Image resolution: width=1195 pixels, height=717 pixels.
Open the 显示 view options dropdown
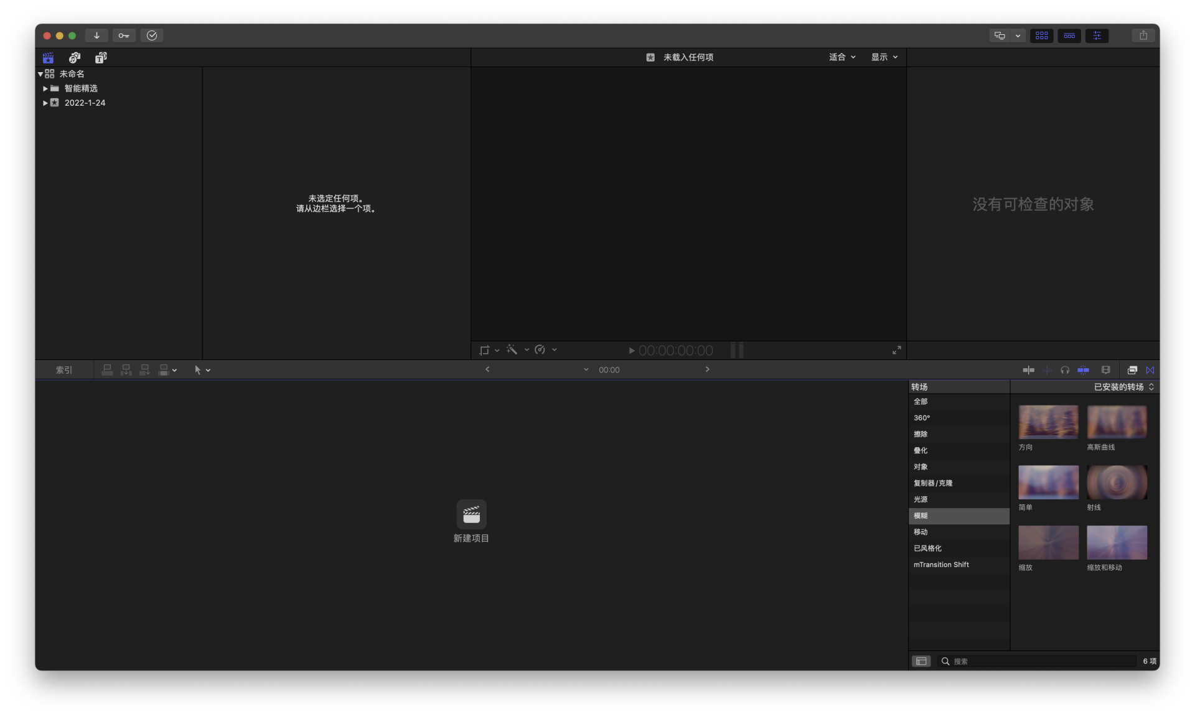click(x=884, y=57)
